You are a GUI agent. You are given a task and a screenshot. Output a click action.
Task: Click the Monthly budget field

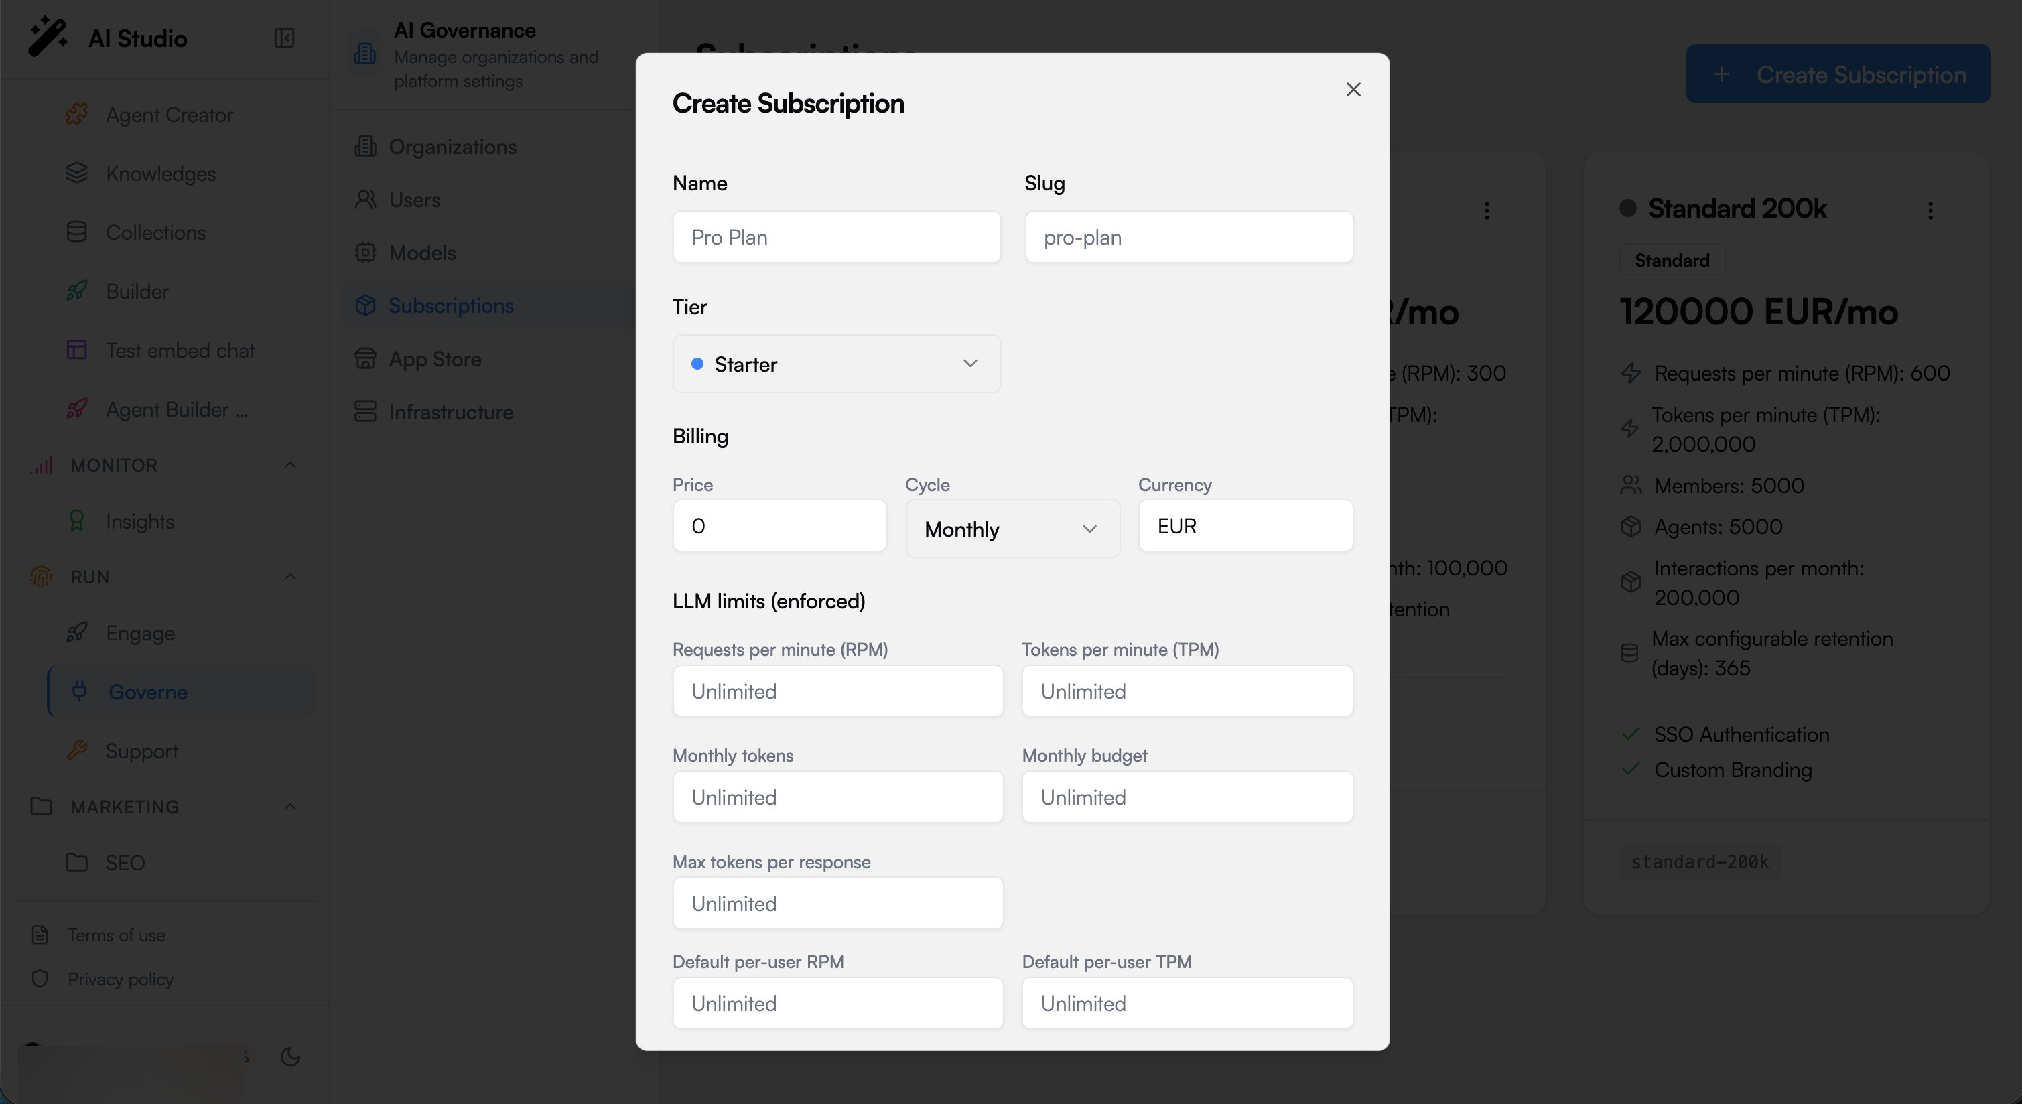click(1187, 797)
